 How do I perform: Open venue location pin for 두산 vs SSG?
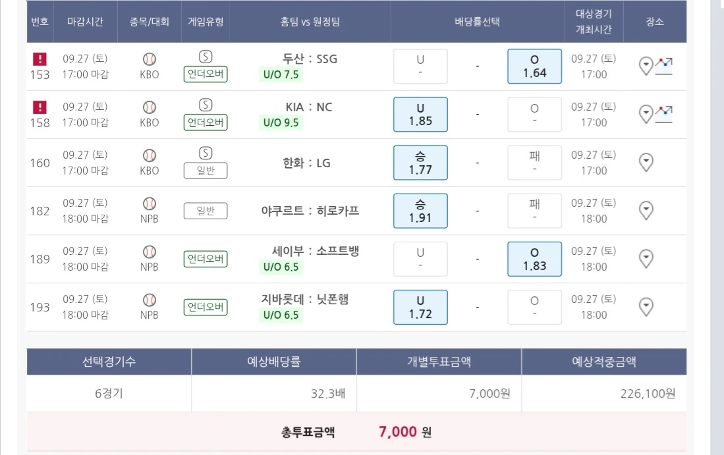[646, 66]
